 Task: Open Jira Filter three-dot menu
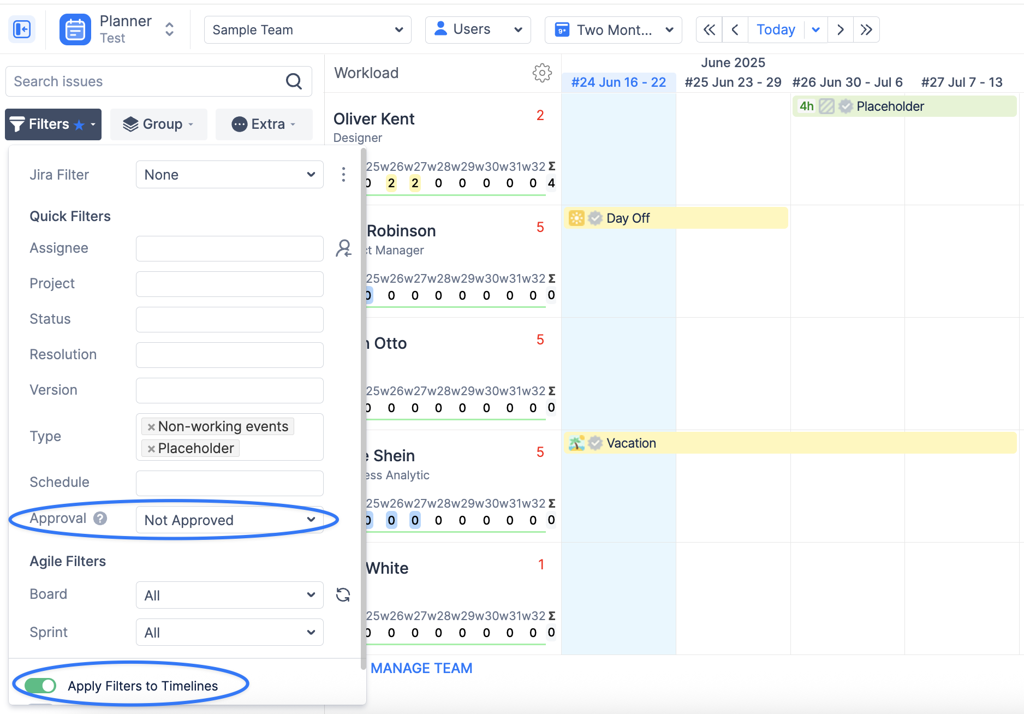tap(343, 175)
